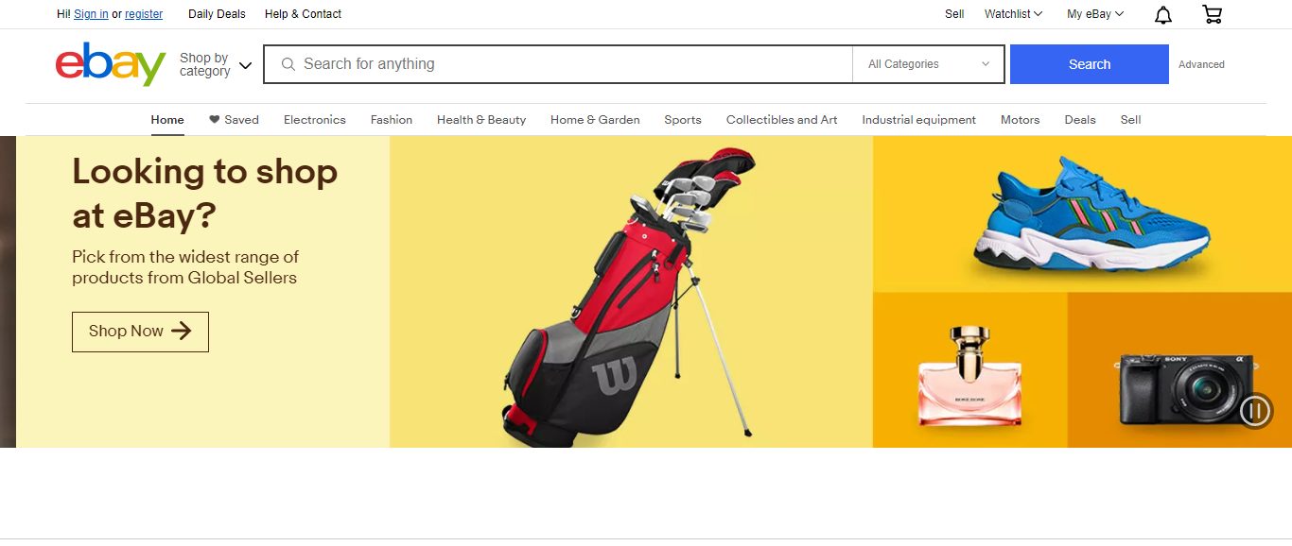
Task: Expand the My eBay dropdown
Action: tap(1095, 14)
